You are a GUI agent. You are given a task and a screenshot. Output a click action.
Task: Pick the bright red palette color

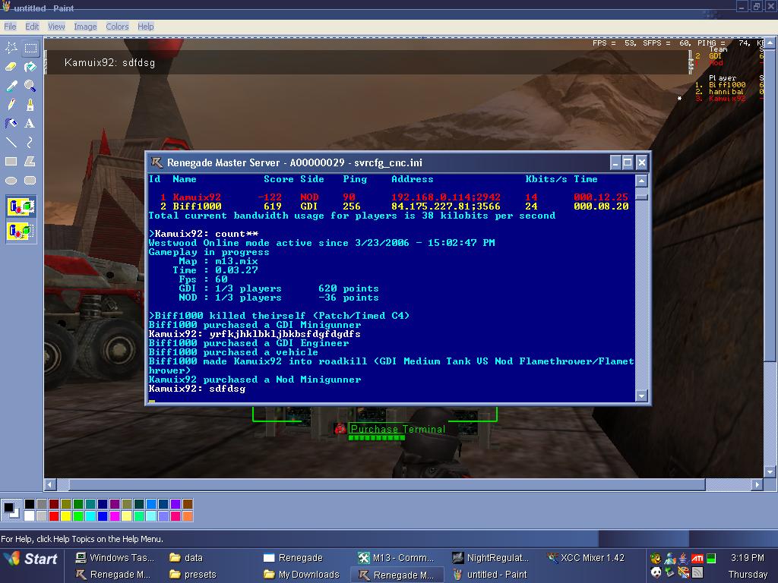pos(54,516)
